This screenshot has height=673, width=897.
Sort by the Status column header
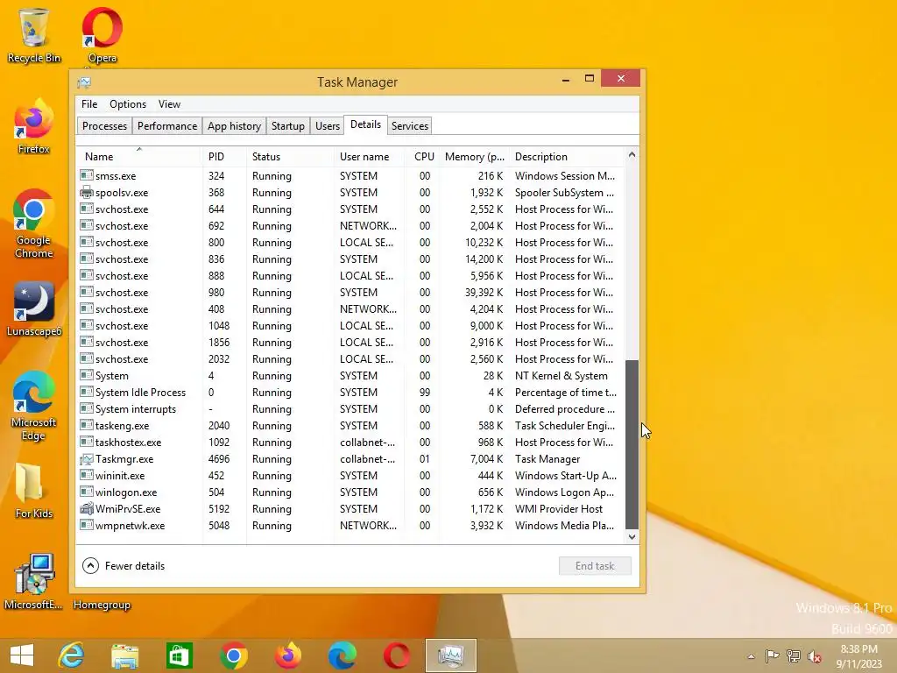point(290,156)
